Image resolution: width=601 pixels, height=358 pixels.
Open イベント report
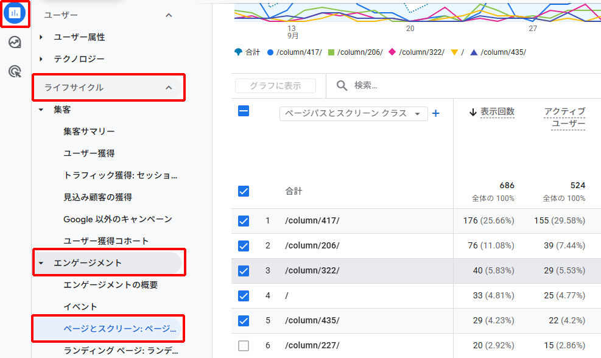tap(80, 307)
